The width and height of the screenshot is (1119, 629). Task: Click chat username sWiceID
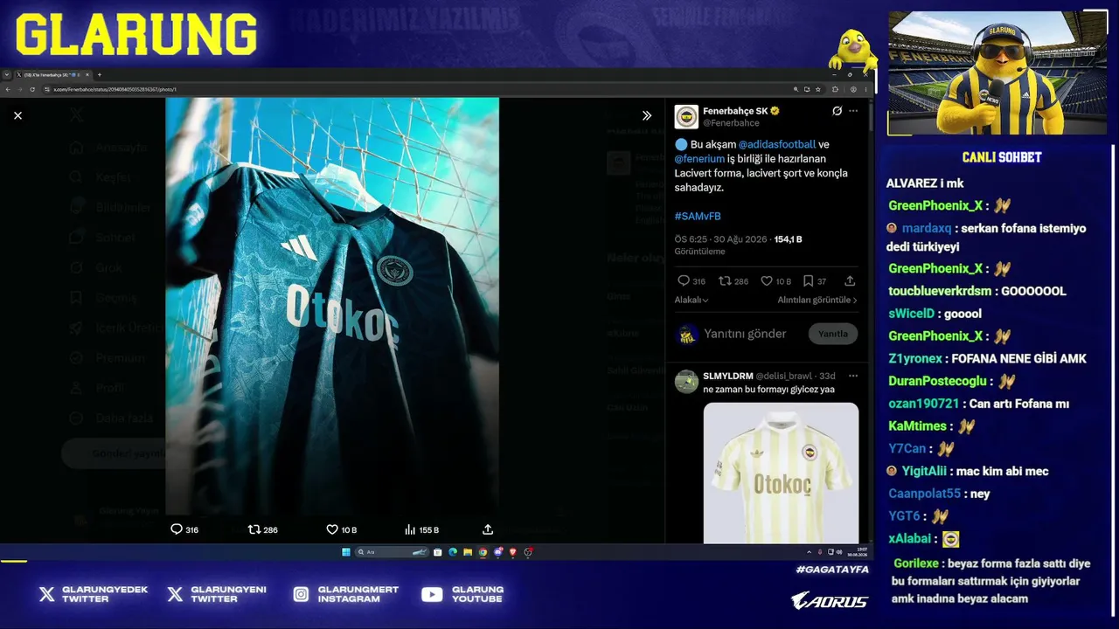click(x=911, y=314)
